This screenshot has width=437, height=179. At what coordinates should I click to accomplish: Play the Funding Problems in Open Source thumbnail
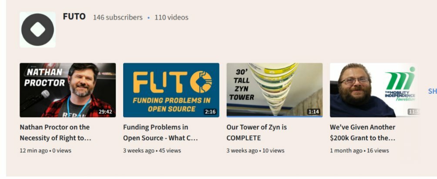[x=171, y=90]
